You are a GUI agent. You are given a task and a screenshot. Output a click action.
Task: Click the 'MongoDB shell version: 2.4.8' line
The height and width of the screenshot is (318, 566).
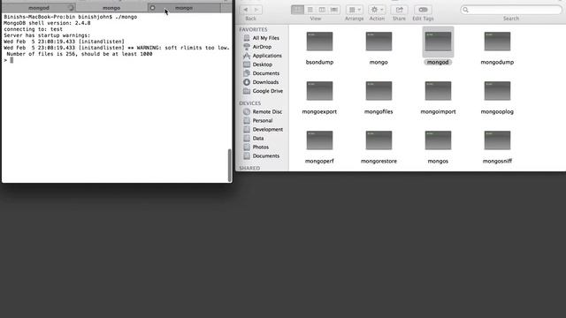[47, 23]
